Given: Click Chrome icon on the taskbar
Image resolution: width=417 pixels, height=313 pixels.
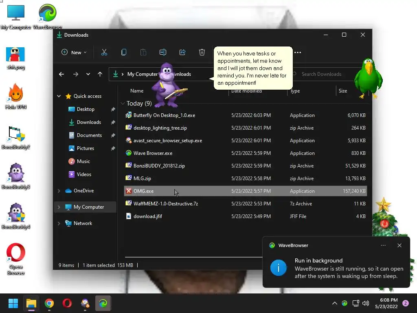Looking at the screenshot, I should click(49, 303).
